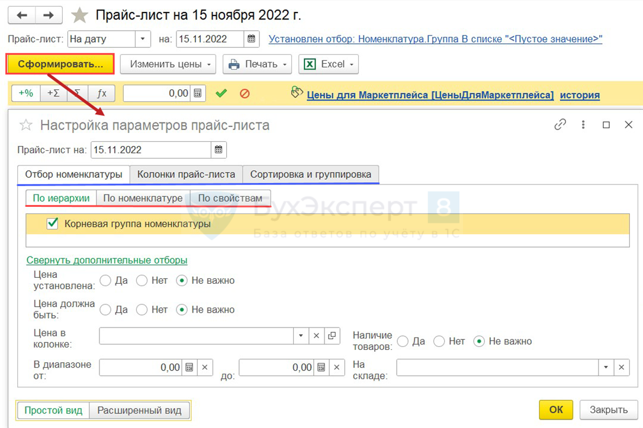This screenshot has height=428, width=643.
Task: Click the dialog 'Прайс-лист на' date field
Action: (151, 150)
